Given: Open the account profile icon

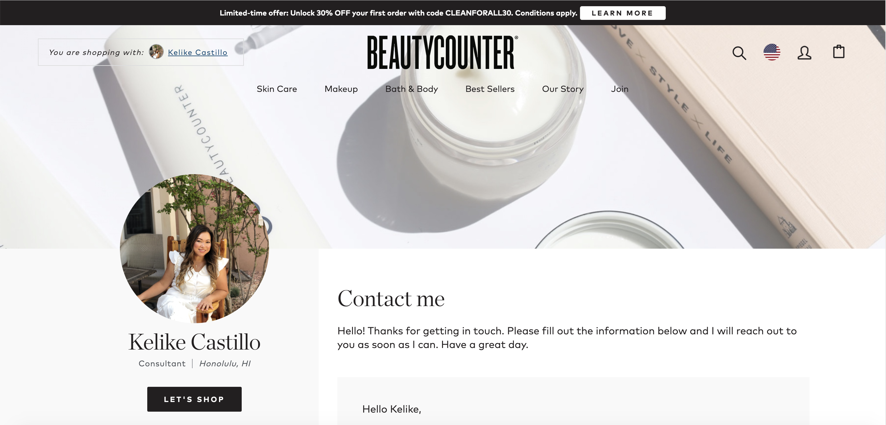Looking at the screenshot, I should pos(804,52).
